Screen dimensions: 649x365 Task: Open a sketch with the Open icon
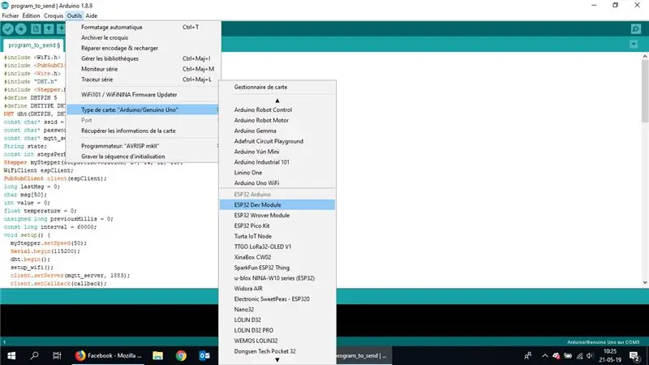point(49,28)
